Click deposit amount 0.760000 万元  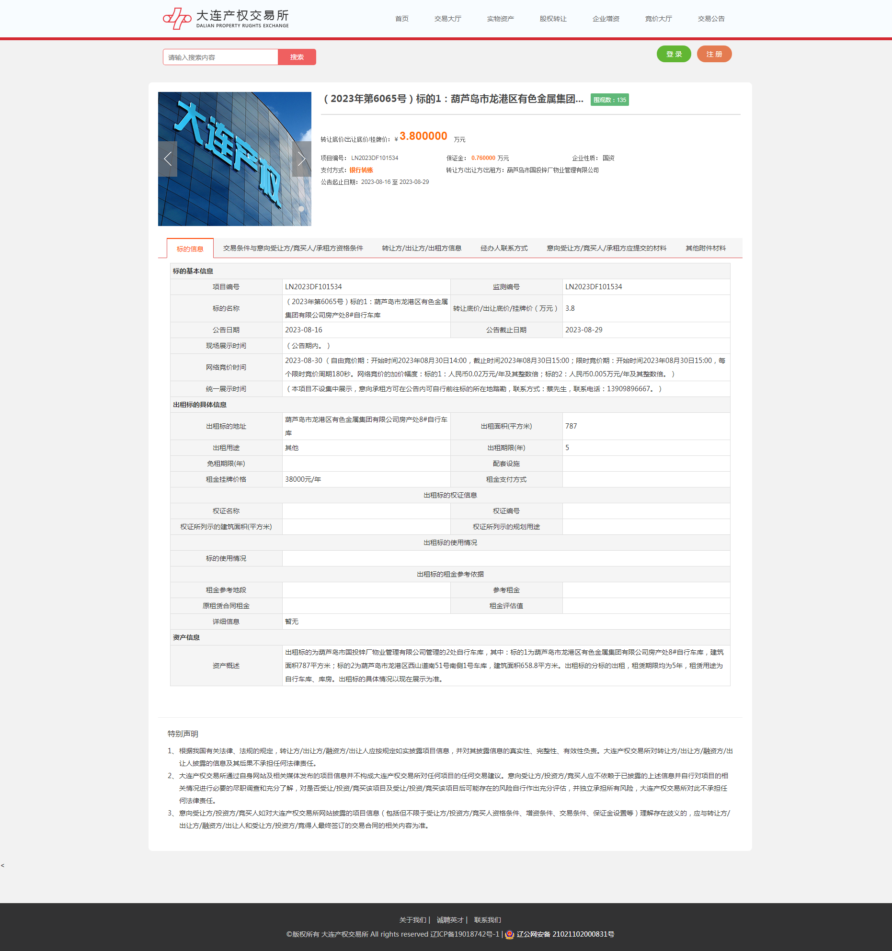tap(490, 158)
